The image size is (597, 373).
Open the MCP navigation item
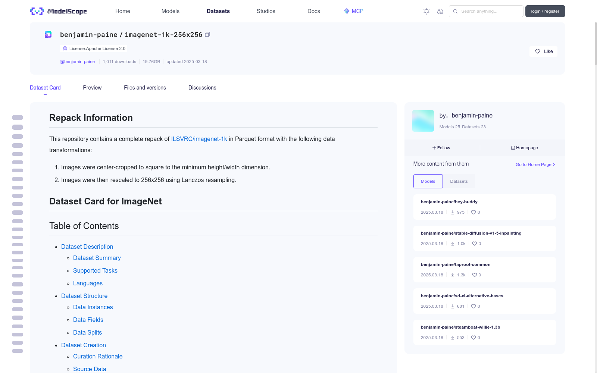pyautogui.click(x=353, y=11)
